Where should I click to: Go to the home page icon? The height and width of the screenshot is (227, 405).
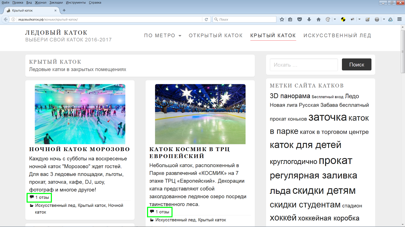coord(318,19)
